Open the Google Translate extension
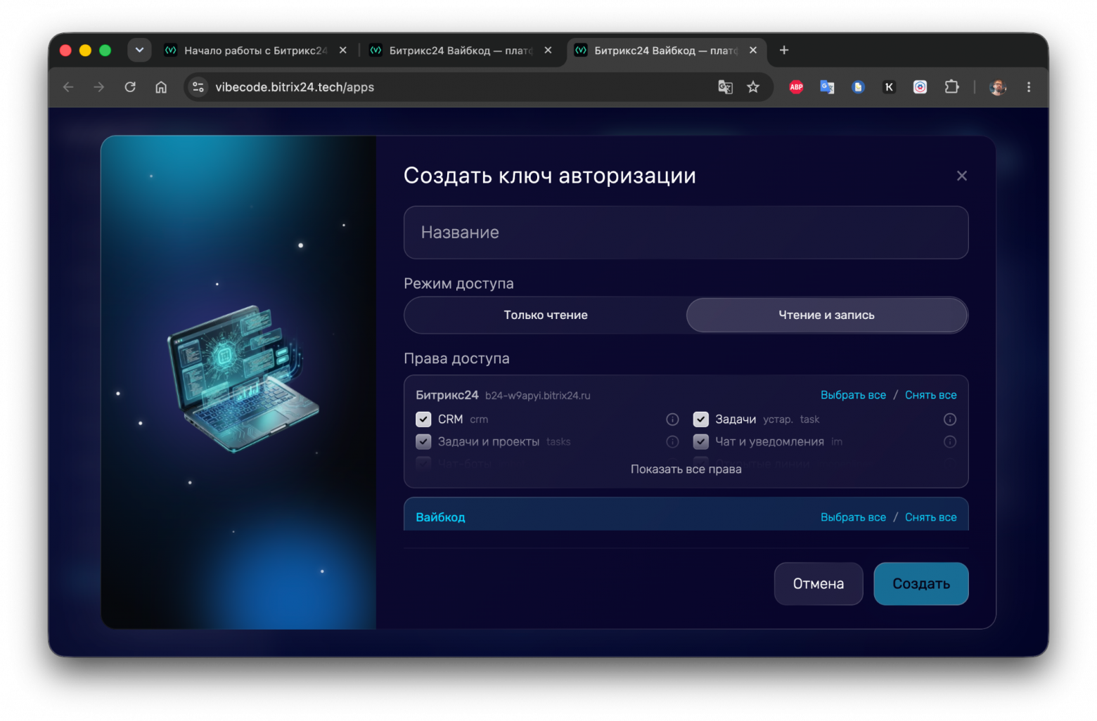The width and height of the screenshot is (1097, 721). [x=827, y=87]
